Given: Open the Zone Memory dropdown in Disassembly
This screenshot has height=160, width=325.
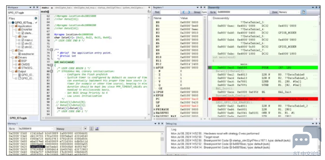Looking at the screenshot, I should (289, 12).
